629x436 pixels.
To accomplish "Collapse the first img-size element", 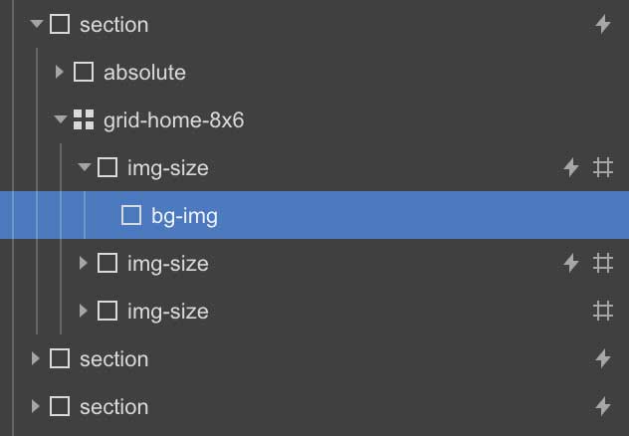I will point(85,167).
